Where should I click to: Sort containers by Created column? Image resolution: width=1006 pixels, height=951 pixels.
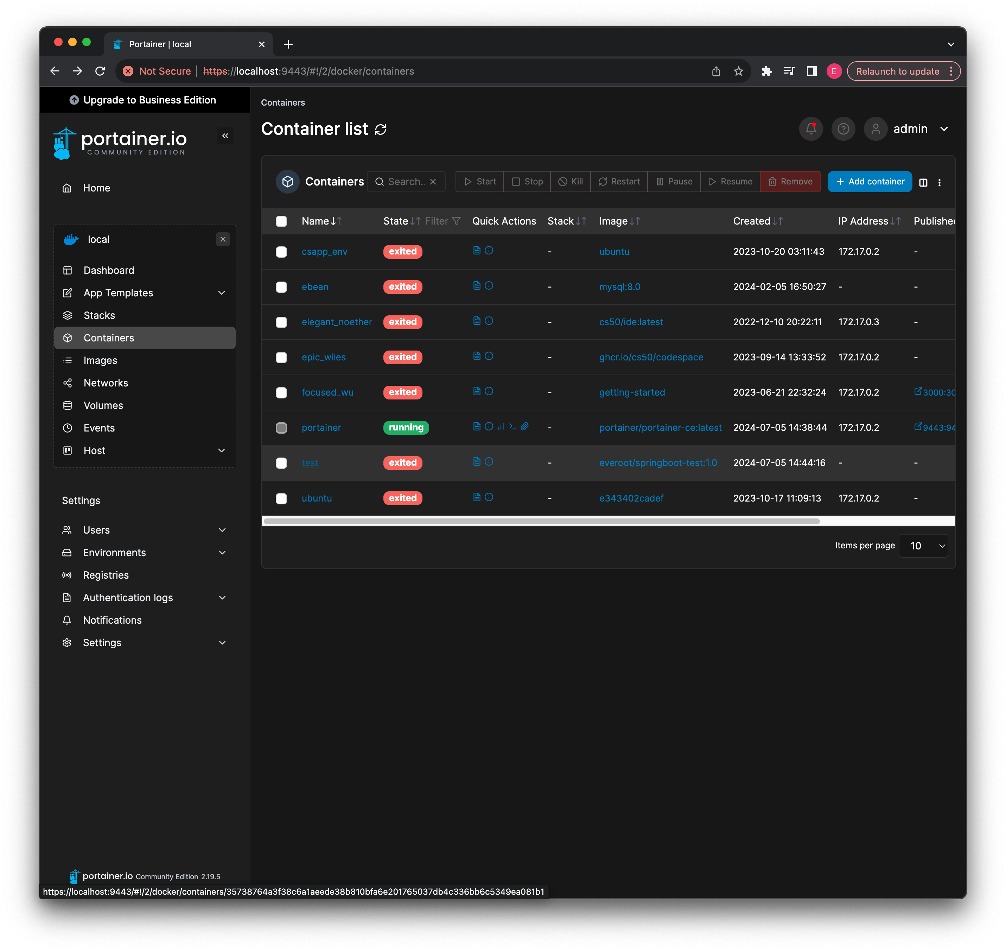(x=758, y=221)
